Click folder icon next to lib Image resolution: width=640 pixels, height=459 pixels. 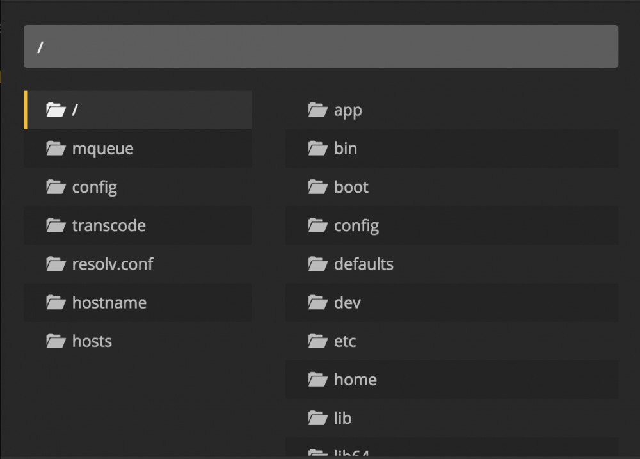[x=317, y=418]
